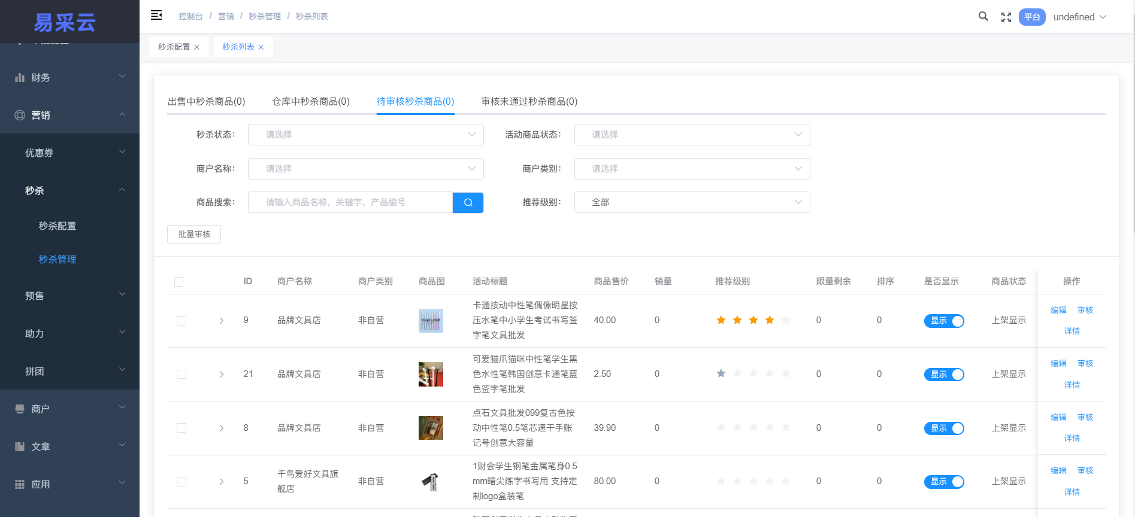Image resolution: width=1135 pixels, height=517 pixels.
Task: Click first star of product 21
Action: (721, 374)
